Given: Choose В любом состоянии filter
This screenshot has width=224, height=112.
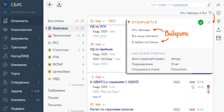Looking at the screenshot, I should [x=145, y=42].
